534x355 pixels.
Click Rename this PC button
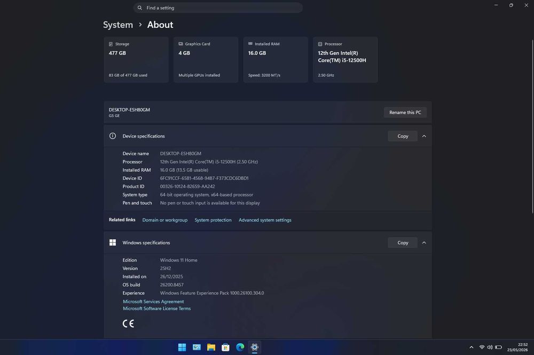point(405,112)
